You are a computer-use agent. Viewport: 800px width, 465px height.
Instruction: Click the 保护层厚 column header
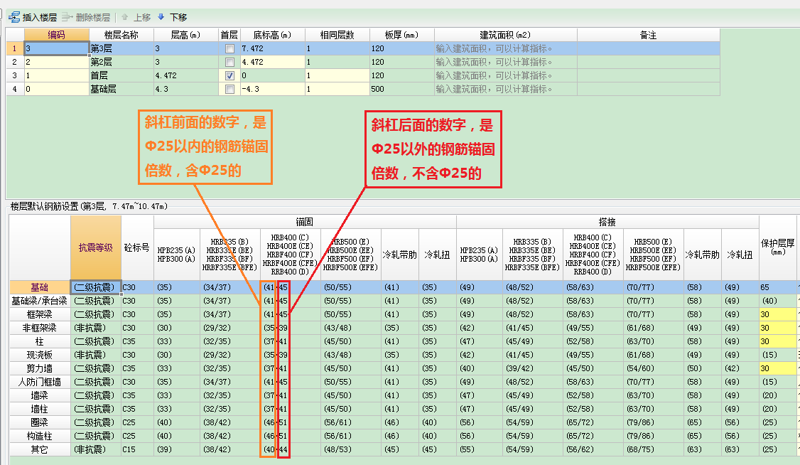click(777, 247)
